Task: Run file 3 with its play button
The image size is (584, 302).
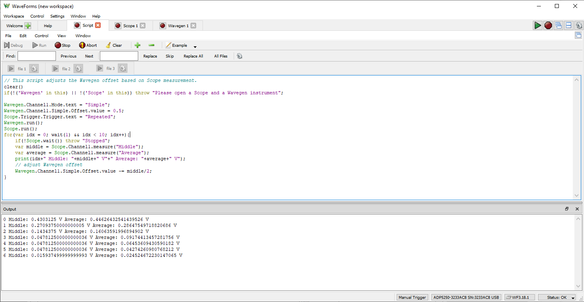Action: (x=99, y=69)
